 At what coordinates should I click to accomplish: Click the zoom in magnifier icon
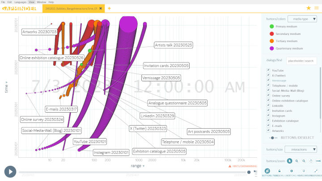[297, 161]
